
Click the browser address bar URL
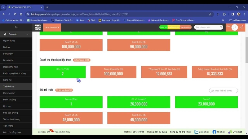pos(80,14)
